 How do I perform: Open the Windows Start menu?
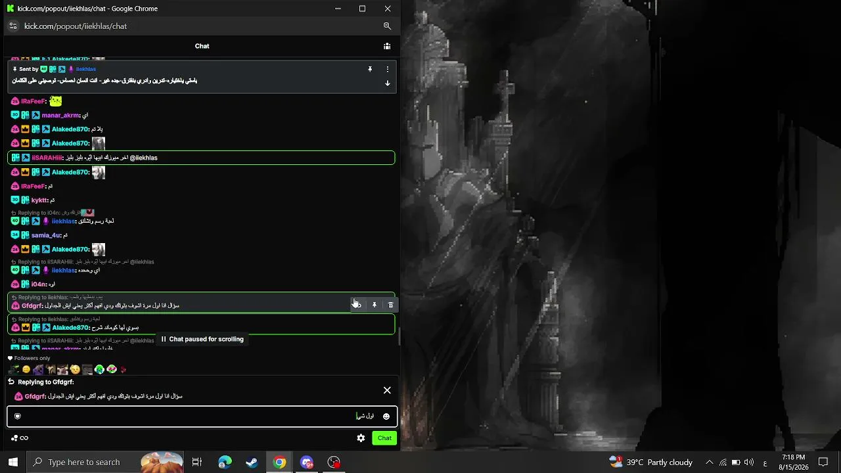(x=13, y=462)
